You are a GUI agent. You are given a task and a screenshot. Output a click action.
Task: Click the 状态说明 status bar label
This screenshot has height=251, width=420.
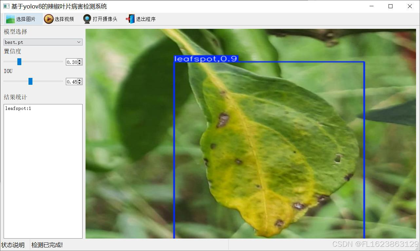[x=13, y=245]
